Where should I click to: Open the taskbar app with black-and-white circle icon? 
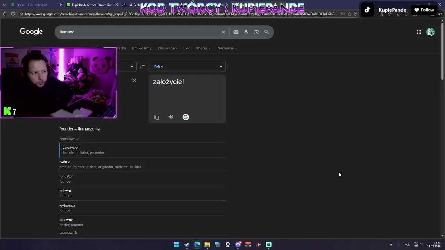click(228, 244)
